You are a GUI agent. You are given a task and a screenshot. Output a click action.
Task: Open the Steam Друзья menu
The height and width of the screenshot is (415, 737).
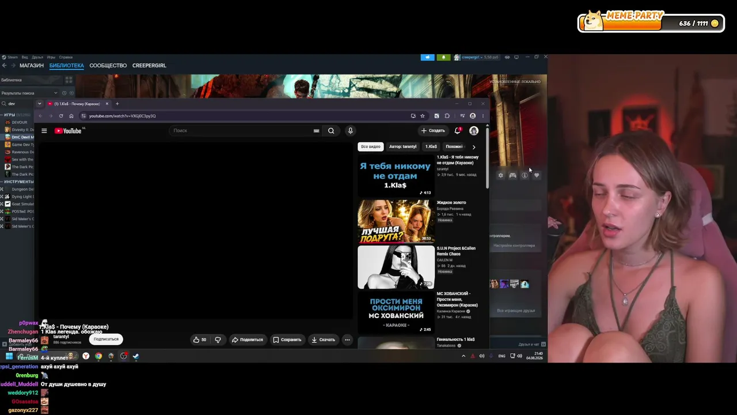point(37,57)
